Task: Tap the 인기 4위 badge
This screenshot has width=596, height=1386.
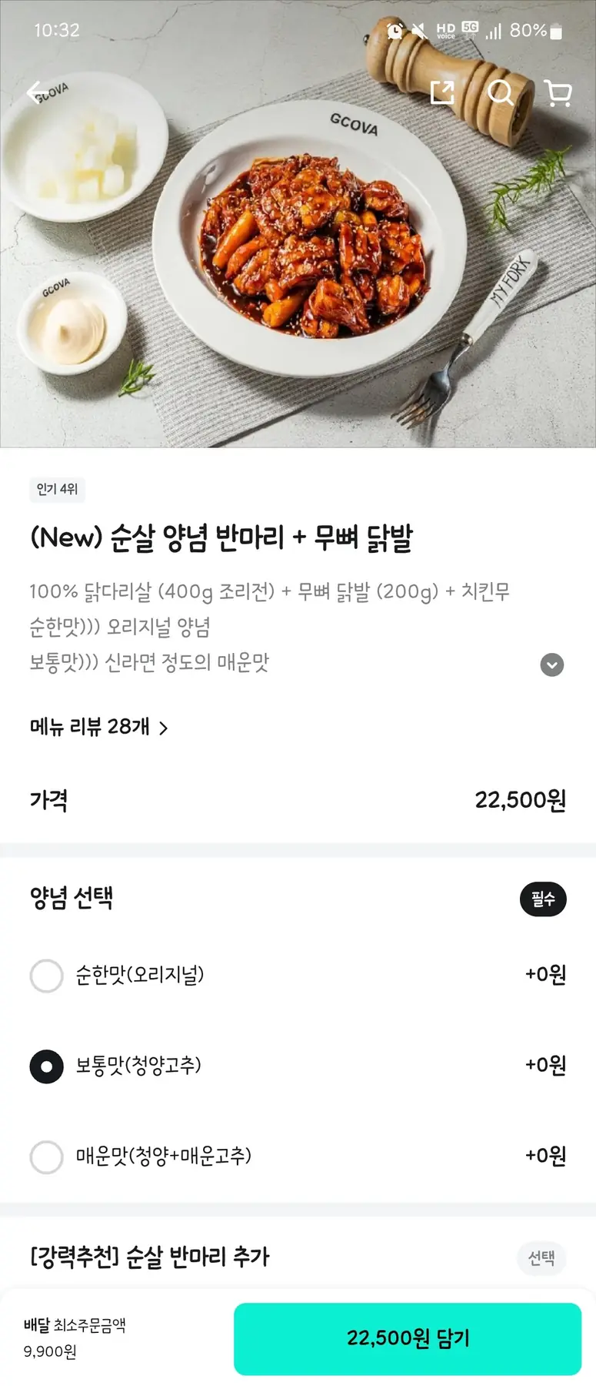Action: [x=57, y=489]
